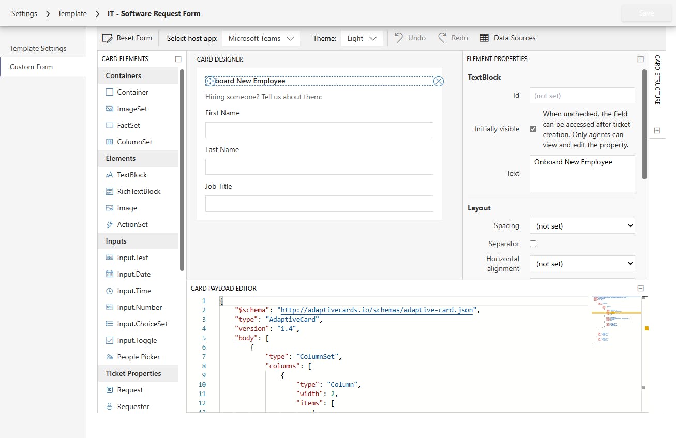Select the Input.Date calendar element
Viewport: 676px width, 438px height.
coord(133,274)
